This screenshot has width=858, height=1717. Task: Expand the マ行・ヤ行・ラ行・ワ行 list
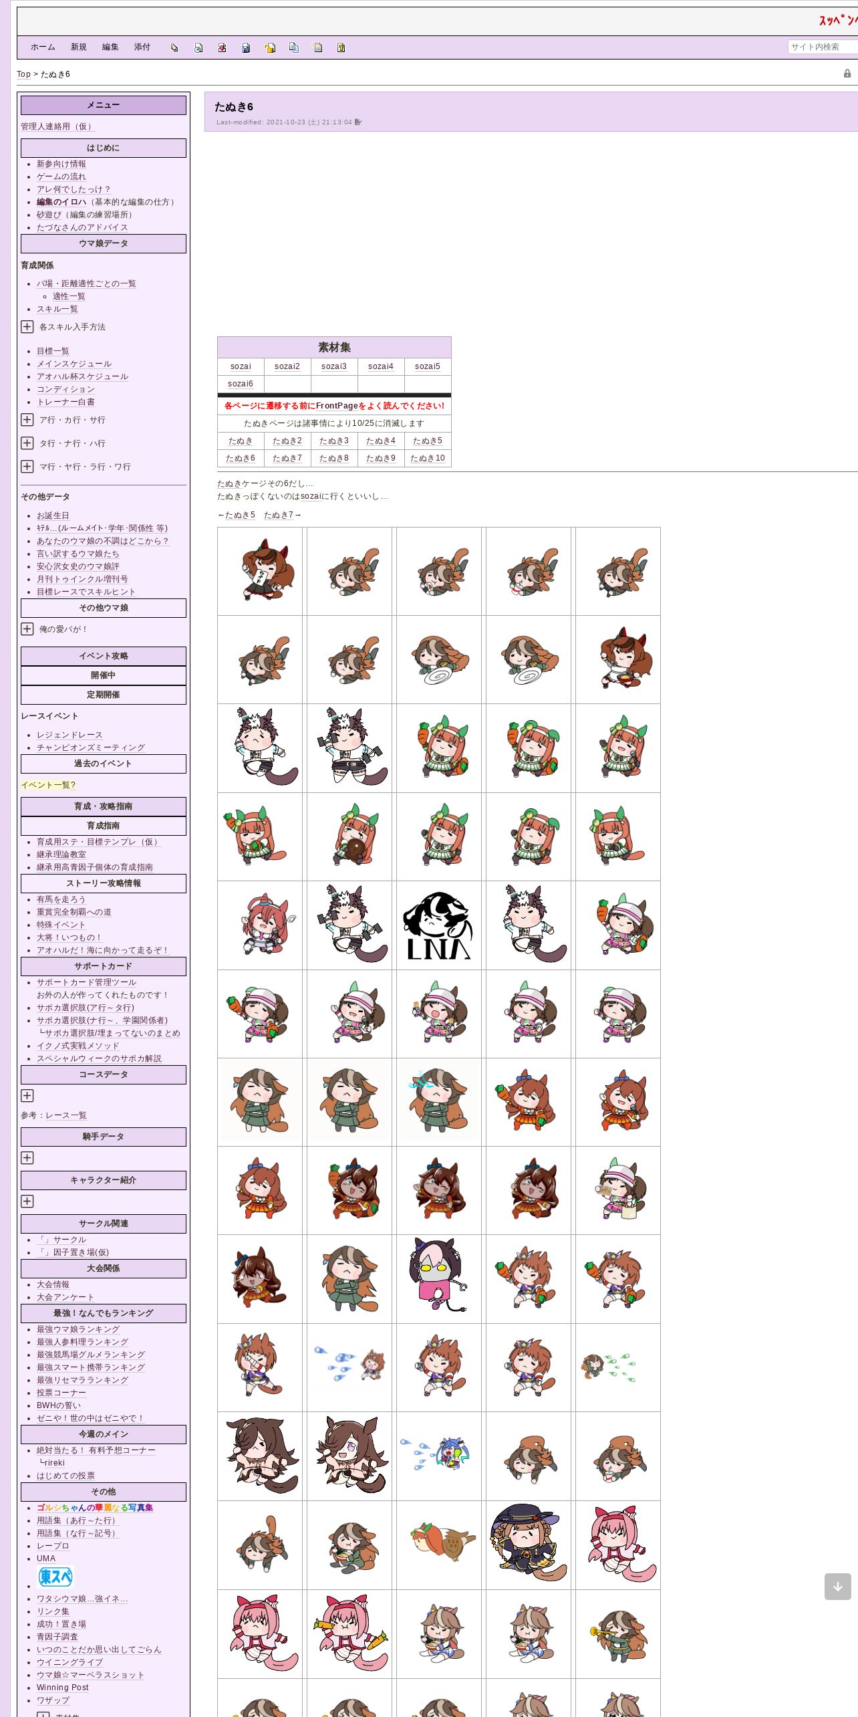click(27, 466)
